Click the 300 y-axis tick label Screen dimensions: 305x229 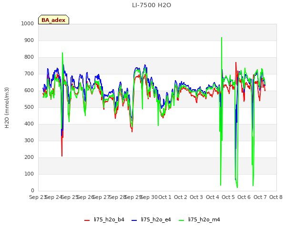(x=29, y=141)
